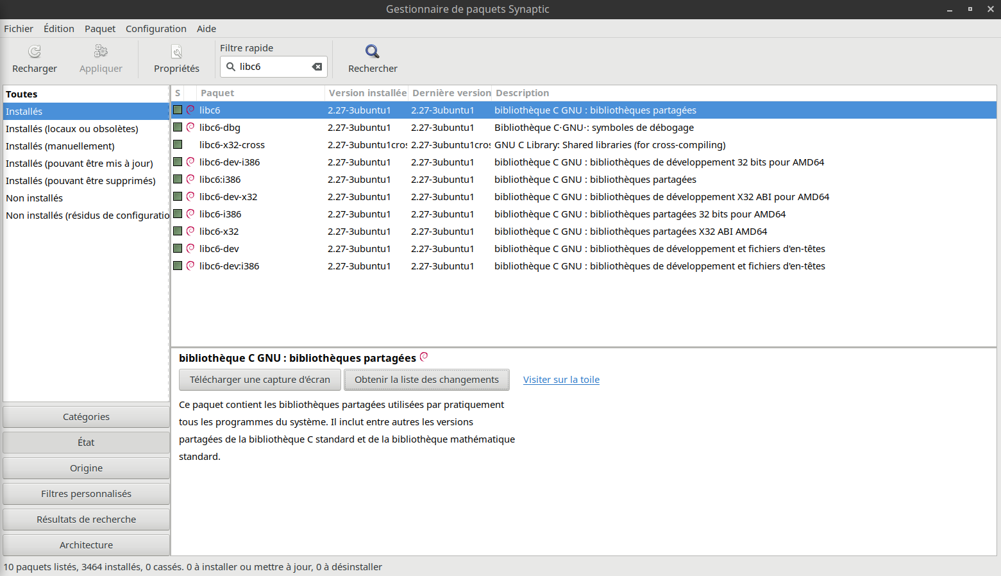Select the Toutes filter

[x=86, y=94]
